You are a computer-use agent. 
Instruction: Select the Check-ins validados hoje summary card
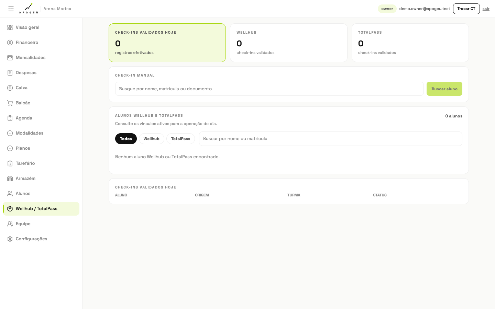(167, 43)
